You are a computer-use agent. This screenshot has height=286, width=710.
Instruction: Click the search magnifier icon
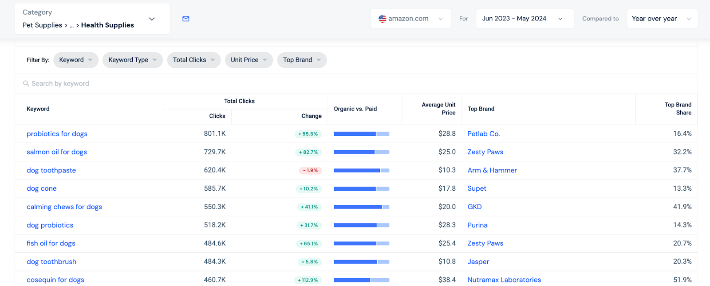pos(26,84)
